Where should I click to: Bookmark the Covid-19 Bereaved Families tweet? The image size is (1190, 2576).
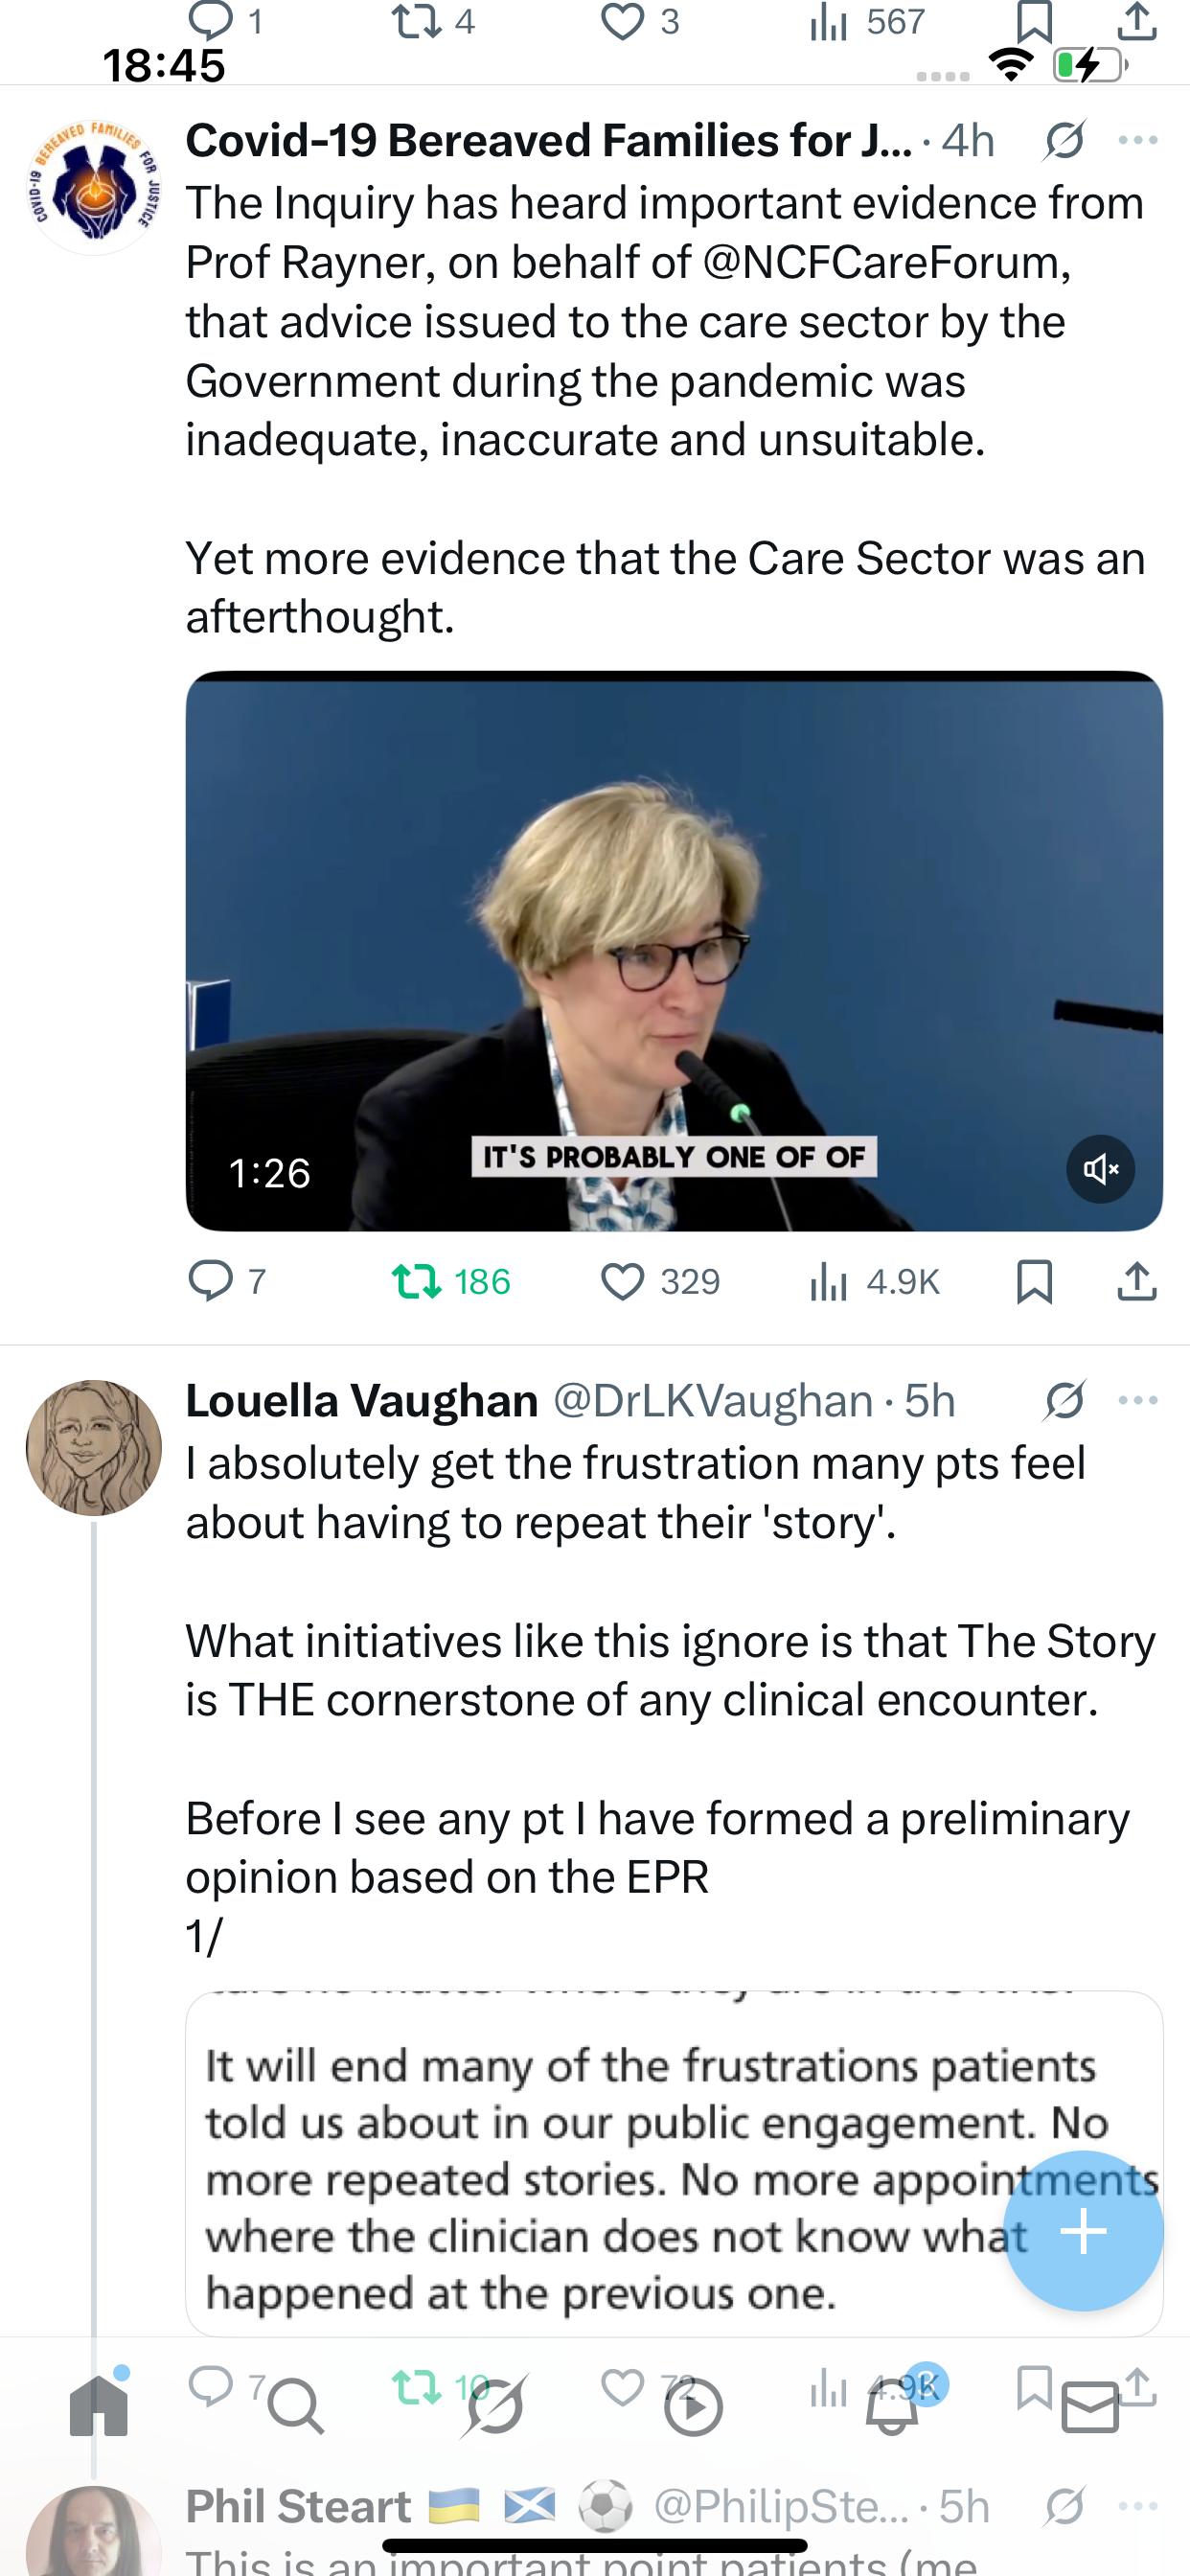click(1034, 1281)
